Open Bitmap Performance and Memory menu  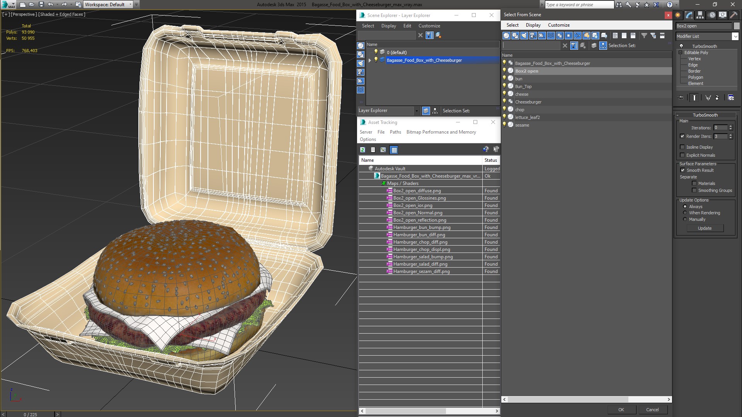pos(441,132)
